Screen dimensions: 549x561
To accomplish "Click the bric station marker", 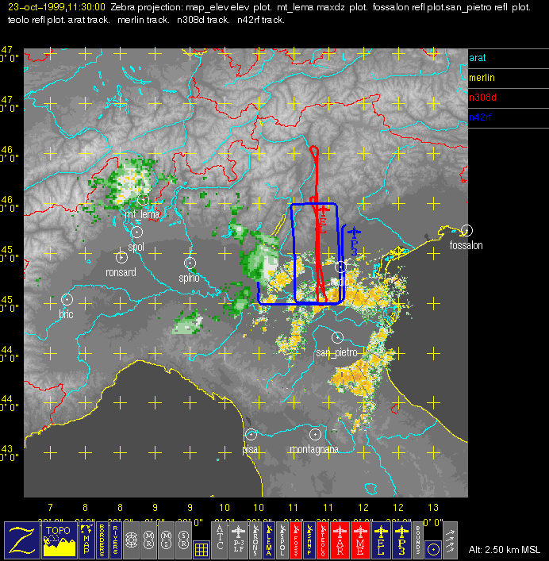I will click(x=67, y=299).
